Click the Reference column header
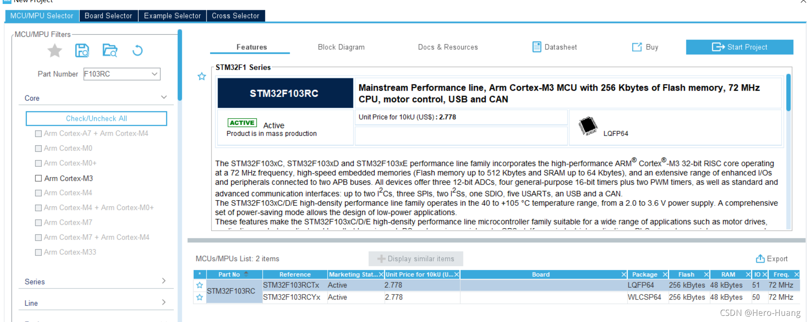The image size is (807, 322). tap(295, 274)
